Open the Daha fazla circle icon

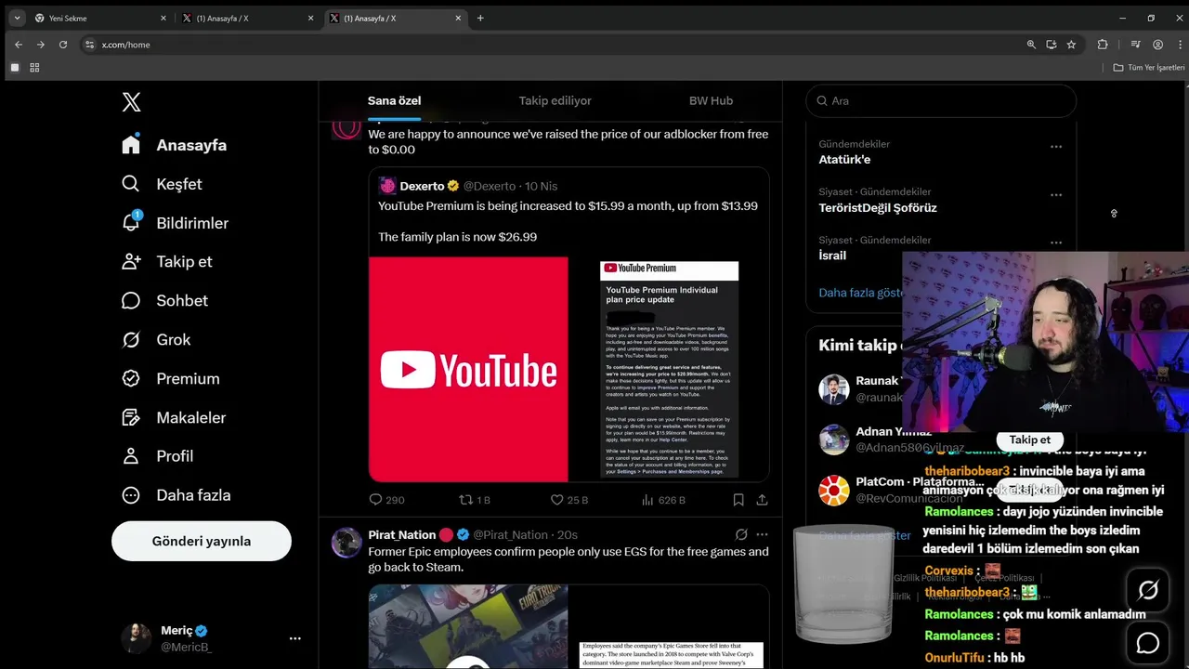(x=131, y=494)
